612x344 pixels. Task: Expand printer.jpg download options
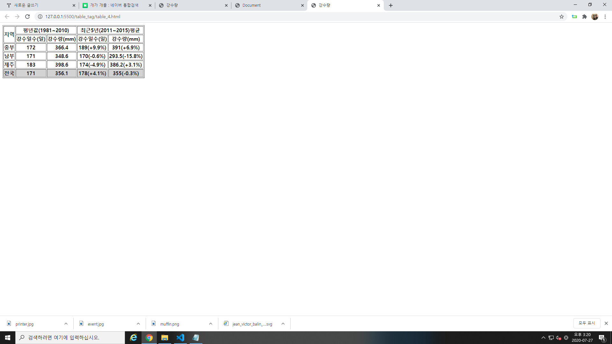coord(66,324)
